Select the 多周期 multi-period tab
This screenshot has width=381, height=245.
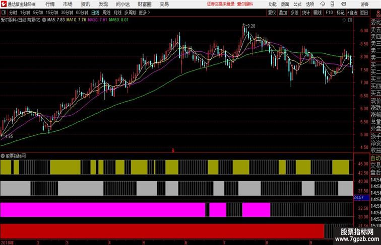[130, 13]
